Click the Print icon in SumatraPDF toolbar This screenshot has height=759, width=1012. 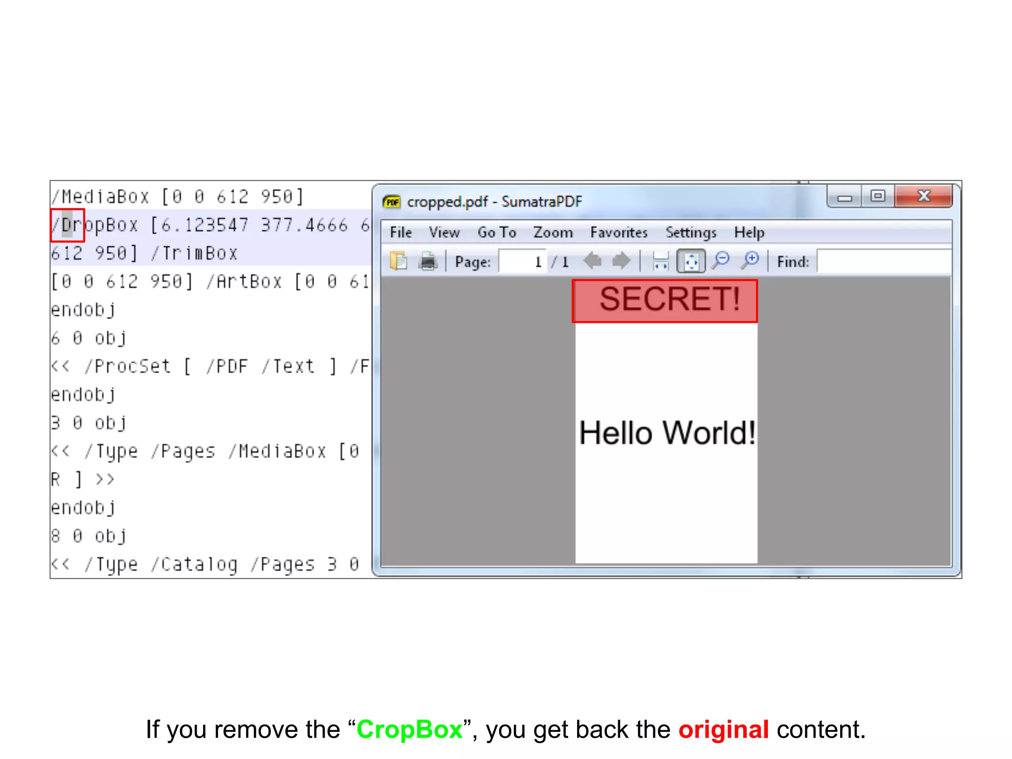(428, 261)
